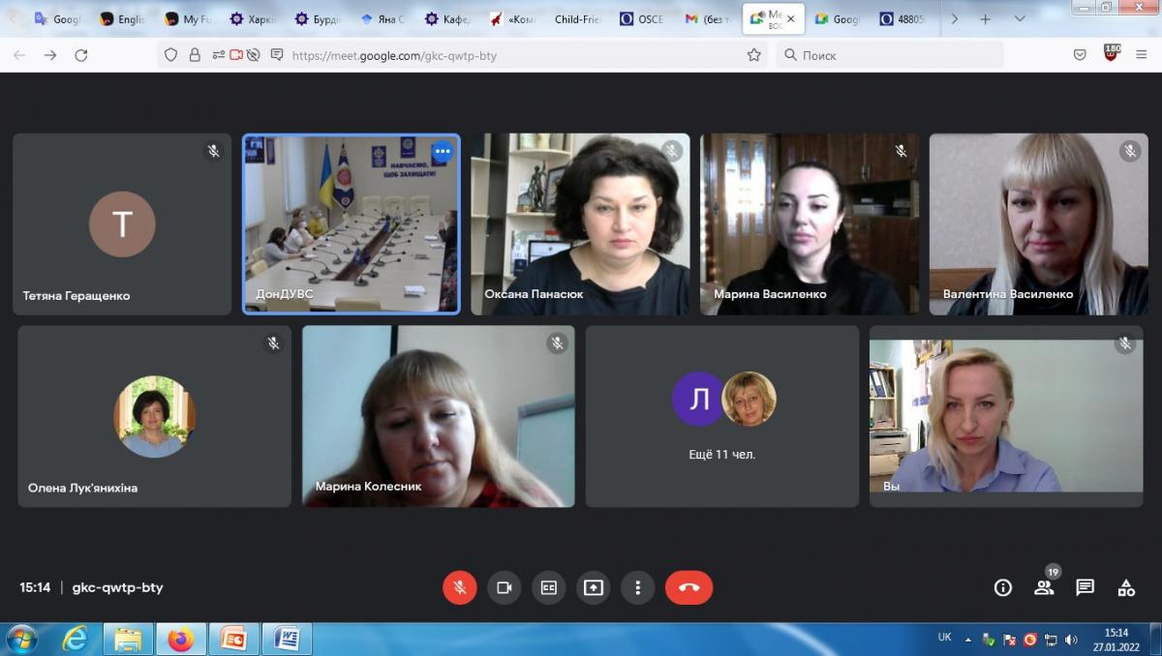Screen dimensions: 1162x656
Task: Bookmark this page with the star icon
Action: pyautogui.click(x=754, y=55)
